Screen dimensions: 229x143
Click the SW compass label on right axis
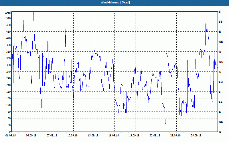click(x=221, y=82)
